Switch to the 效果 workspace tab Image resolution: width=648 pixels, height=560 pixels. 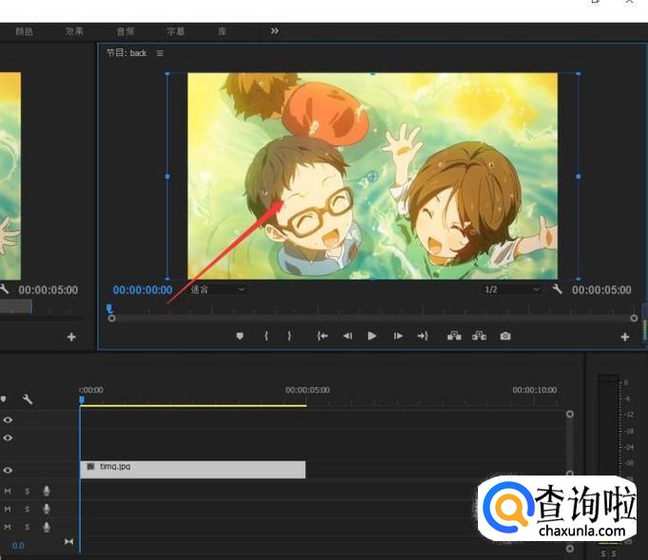click(x=74, y=31)
